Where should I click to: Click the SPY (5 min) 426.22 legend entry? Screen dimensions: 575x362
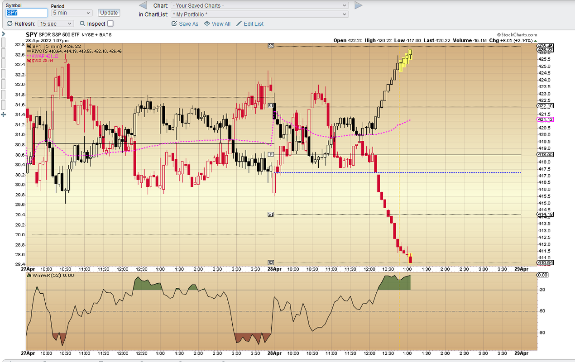pyautogui.click(x=54, y=46)
